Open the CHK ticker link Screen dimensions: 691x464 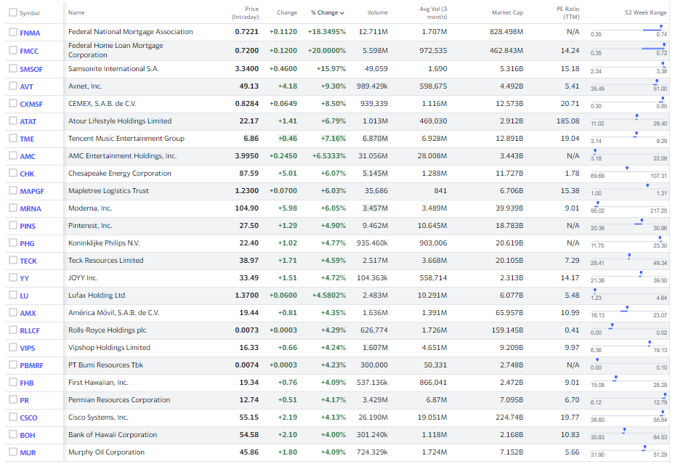coord(27,174)
